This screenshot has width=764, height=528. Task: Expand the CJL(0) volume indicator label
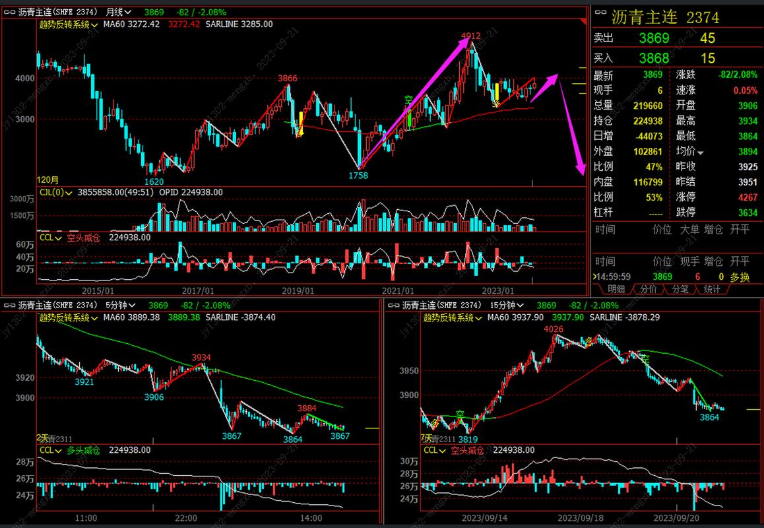(x=56, y=193)
